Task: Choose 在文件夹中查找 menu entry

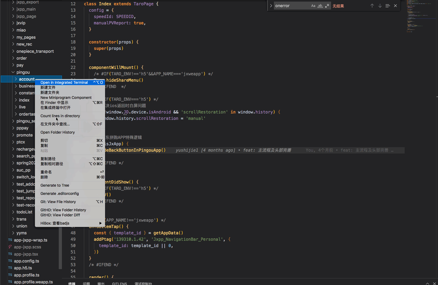Action: coord(70,124)
